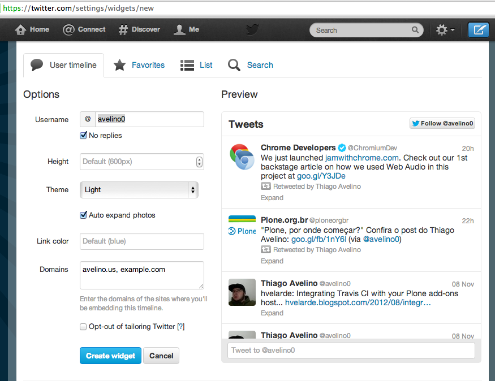This screenshot has height=381, width=495.
Task: Click the Cancel button
Action: coord(161,356)
